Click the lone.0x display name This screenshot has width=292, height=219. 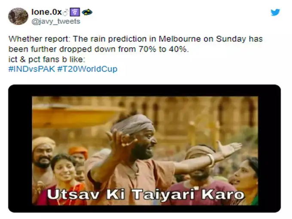coord(46,12)
